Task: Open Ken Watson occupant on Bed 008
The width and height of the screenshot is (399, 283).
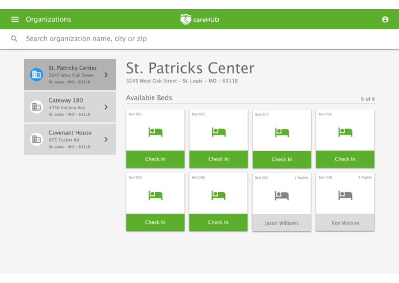Action: [345, 223]
